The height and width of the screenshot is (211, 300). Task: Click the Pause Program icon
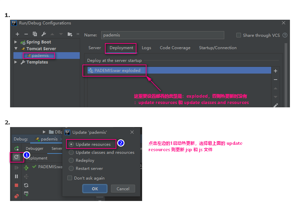pos(16,177)
